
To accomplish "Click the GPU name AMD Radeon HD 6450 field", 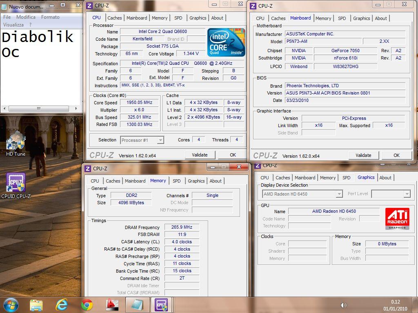I will (x=334, y=211).
